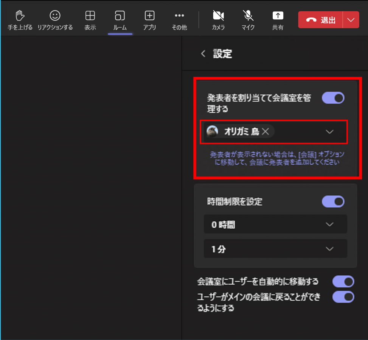Toggle the assign presenters switch
The height and width of the screenshot is (340, 368).
pyautogui.click(x=333, y=98)
